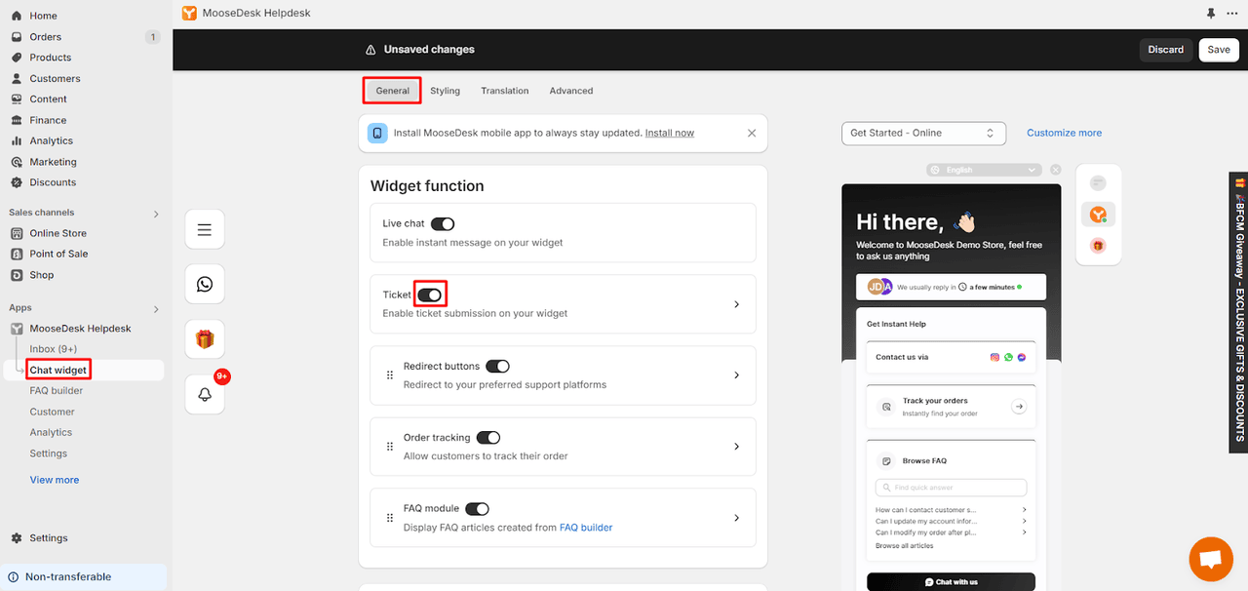The height and width of the screenshot is (591, 1248).
Task: Open the Translation tab
Action: point(504,90)
